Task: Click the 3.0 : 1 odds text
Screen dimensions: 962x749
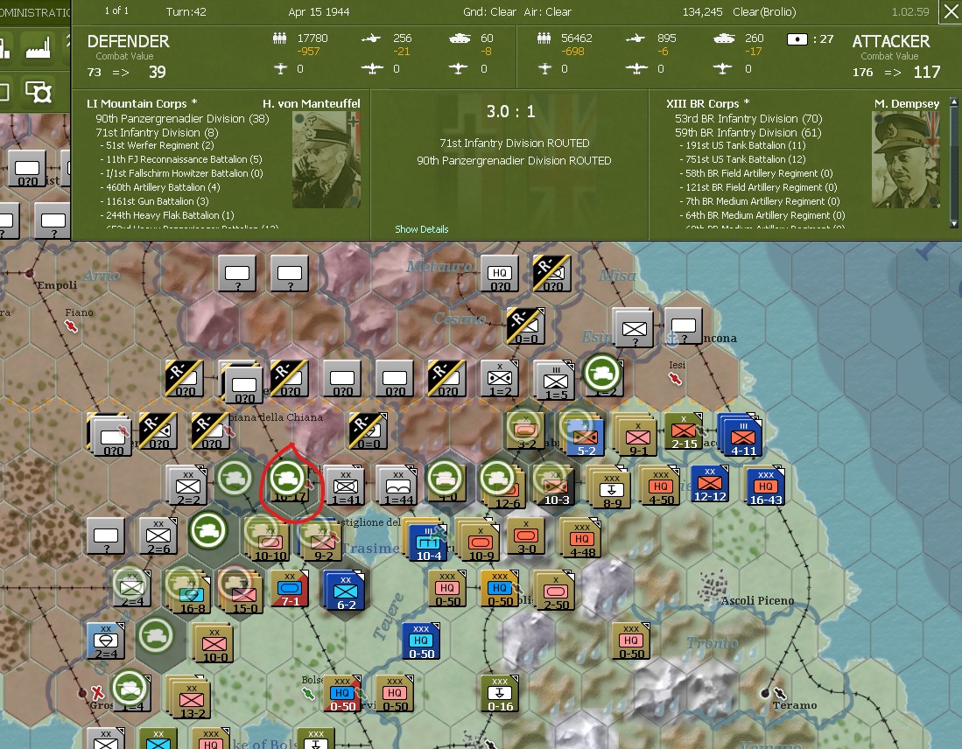Action: click(x=510, y=112)
